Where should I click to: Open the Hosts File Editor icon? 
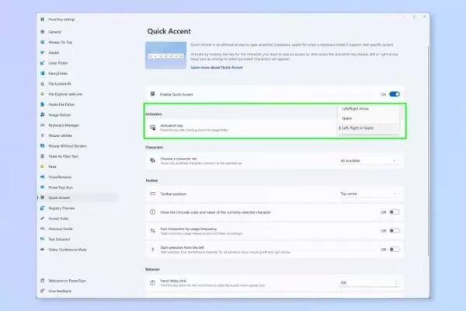click(43, 104)
